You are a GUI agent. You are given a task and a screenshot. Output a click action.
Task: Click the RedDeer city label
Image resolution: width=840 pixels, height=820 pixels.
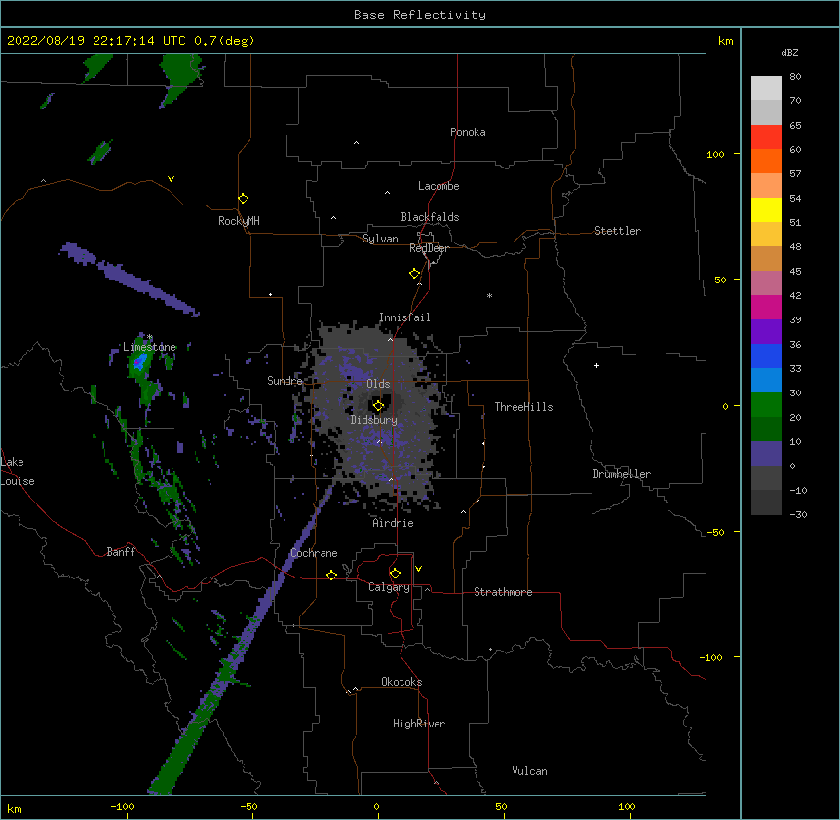pos(429,248)
